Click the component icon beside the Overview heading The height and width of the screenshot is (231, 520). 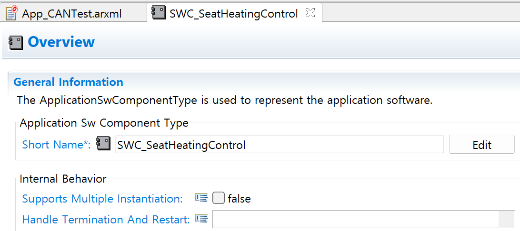point(16,43)
